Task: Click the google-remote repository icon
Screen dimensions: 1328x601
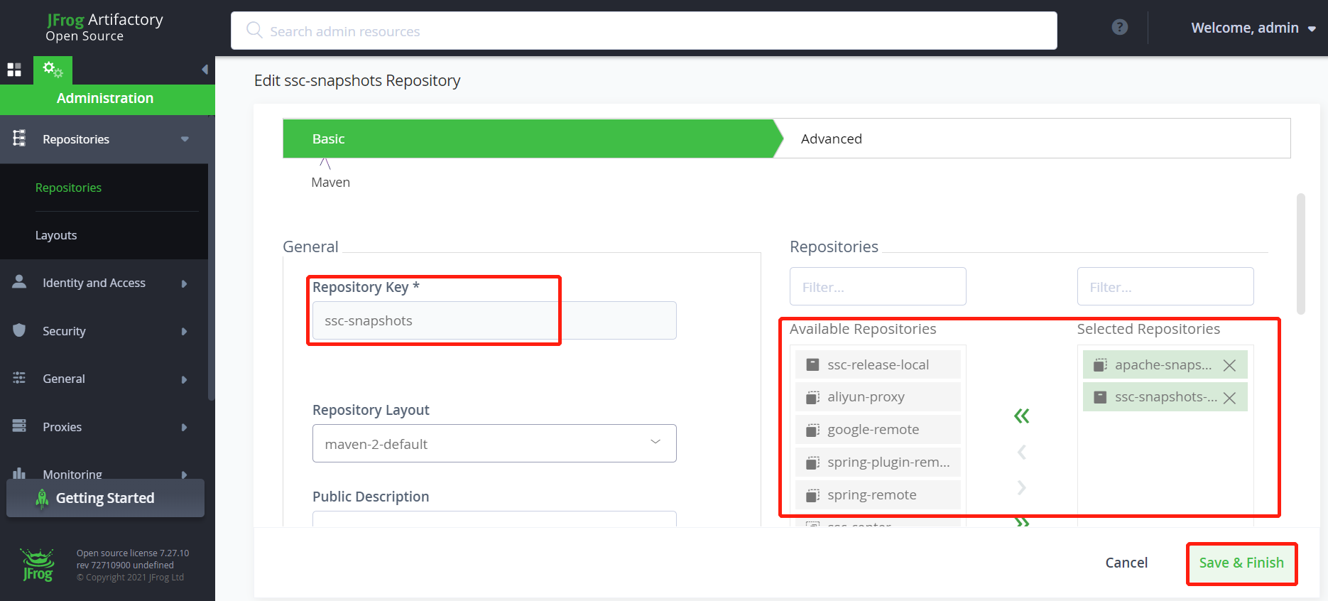Action: (812, 430)
